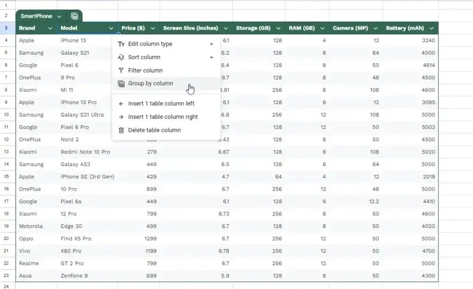Click the battery cell showing 5003
Viewport: 473px width, 289px height.
click(411, 127)
